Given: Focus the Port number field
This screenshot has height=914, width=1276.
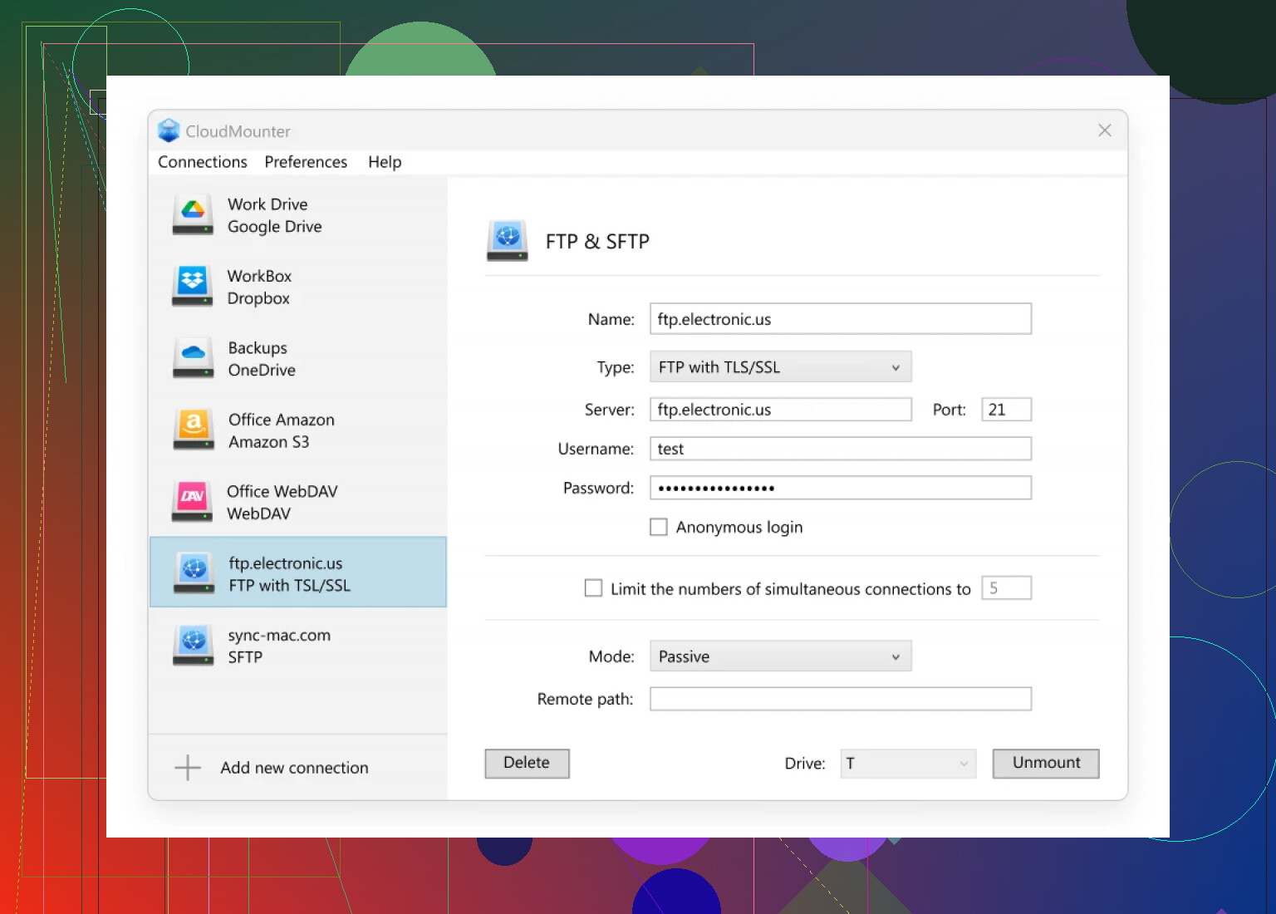Looking at the screenshot, I should (x=1006, y=410).
